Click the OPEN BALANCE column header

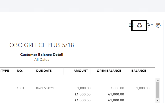click(x=109, y=71)
